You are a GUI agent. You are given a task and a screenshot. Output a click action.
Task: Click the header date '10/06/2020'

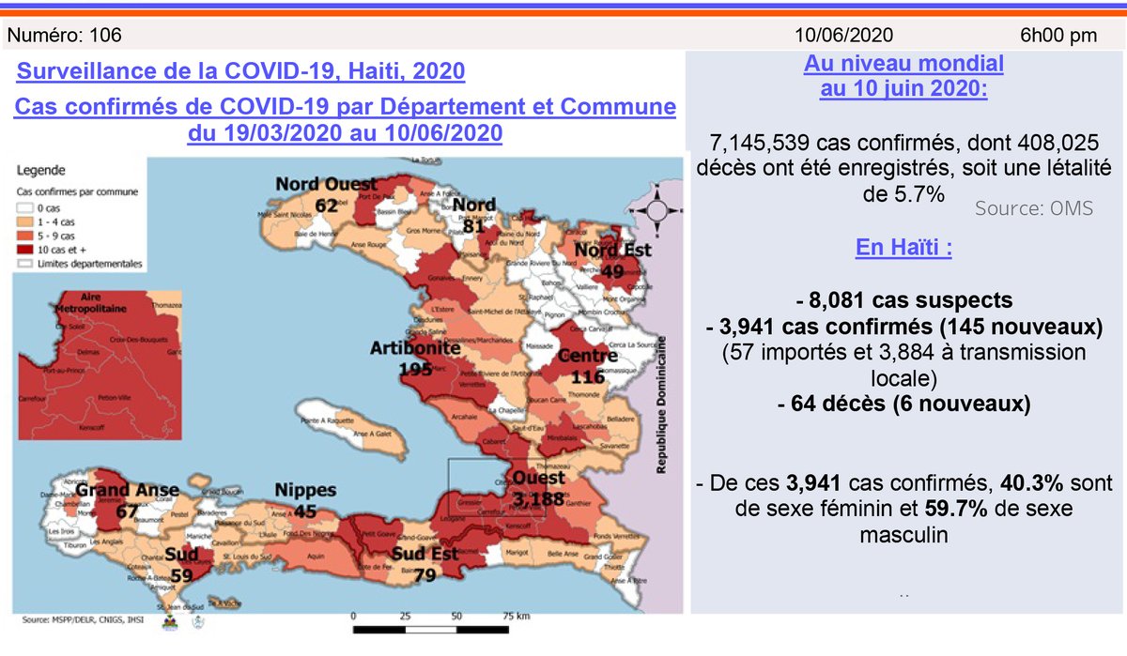[x=844, y=36]
